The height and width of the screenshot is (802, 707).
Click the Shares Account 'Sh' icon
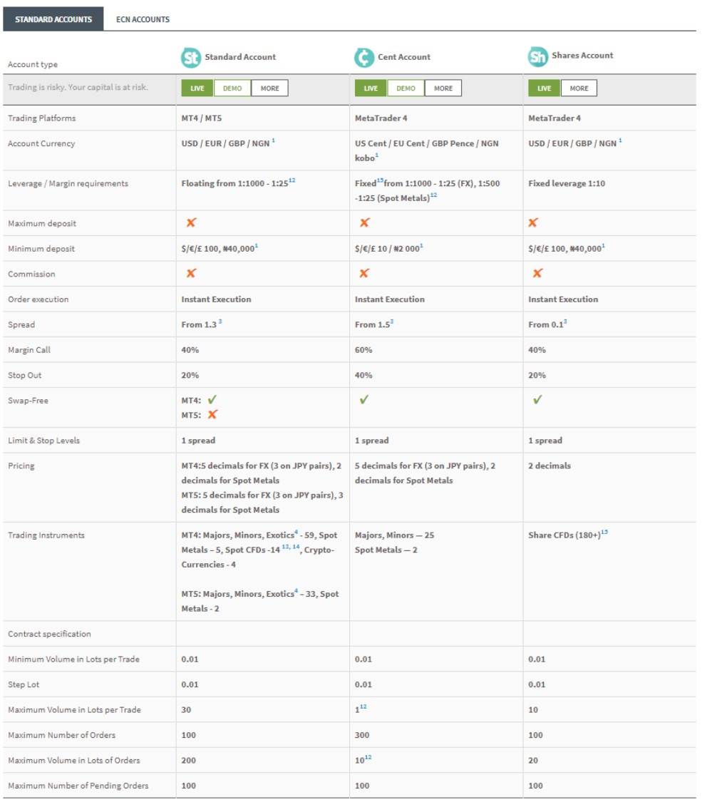[x=537, y=57]
